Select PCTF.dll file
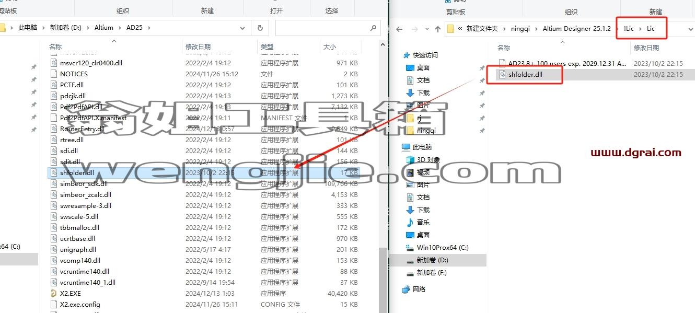Screen dimensions: 695x313 (72, 85)
